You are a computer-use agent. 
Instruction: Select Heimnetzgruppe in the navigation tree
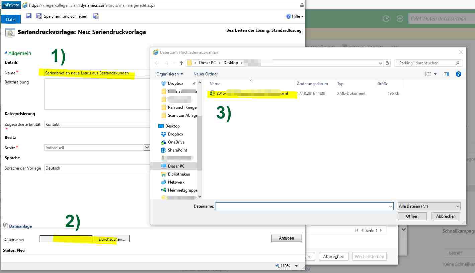pos(179,190)
